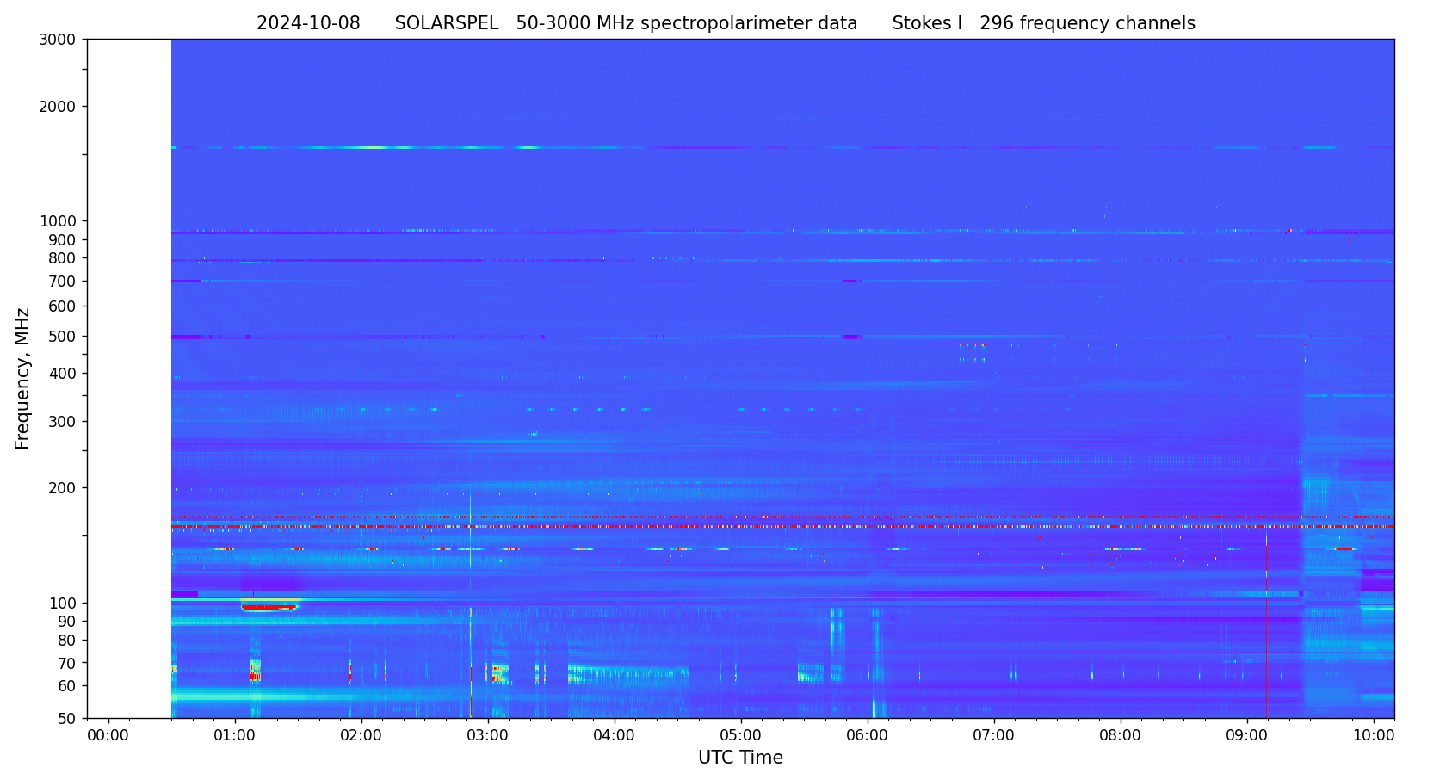Click the continuous red interference line below 200 MHz
The width and height of the screenshot is (1452, 780).
coord(775,526)
